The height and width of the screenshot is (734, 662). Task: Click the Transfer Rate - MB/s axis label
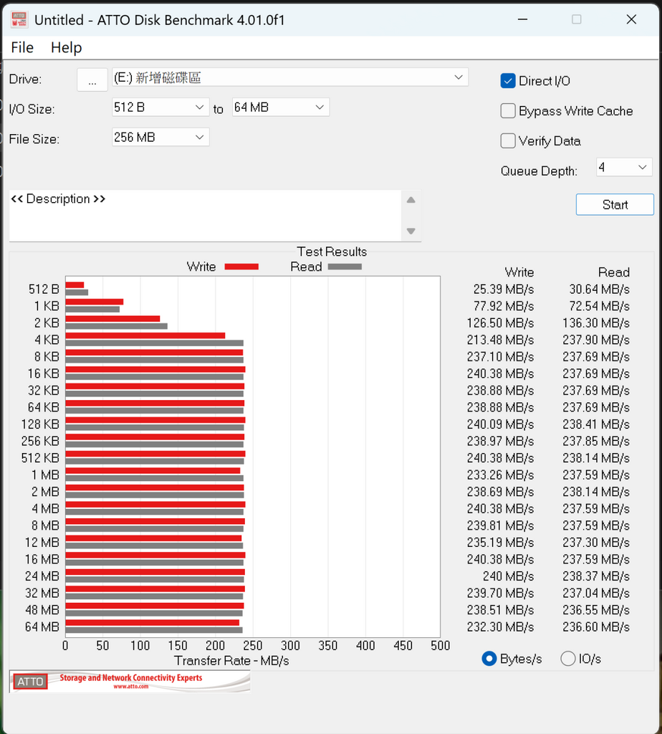point(231,660)
